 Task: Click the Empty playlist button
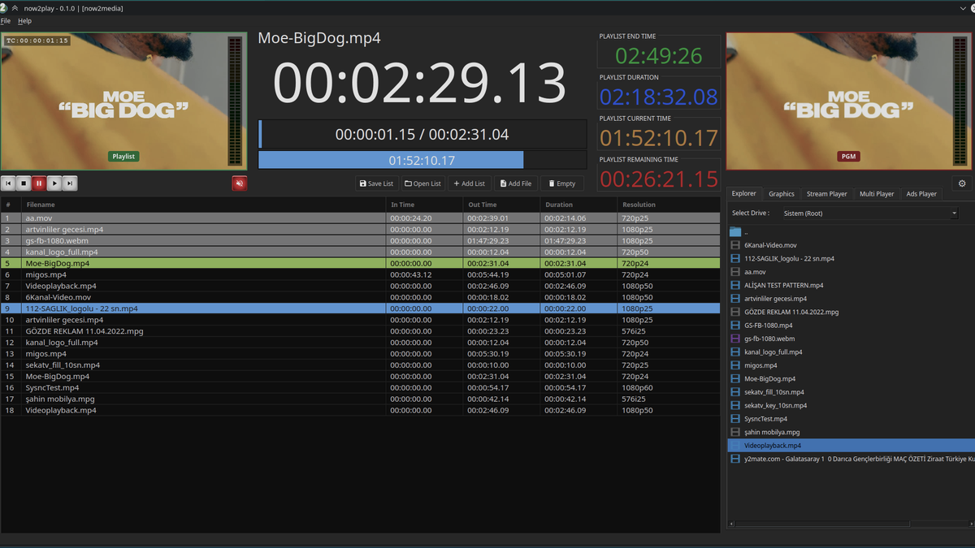point(561,183)
